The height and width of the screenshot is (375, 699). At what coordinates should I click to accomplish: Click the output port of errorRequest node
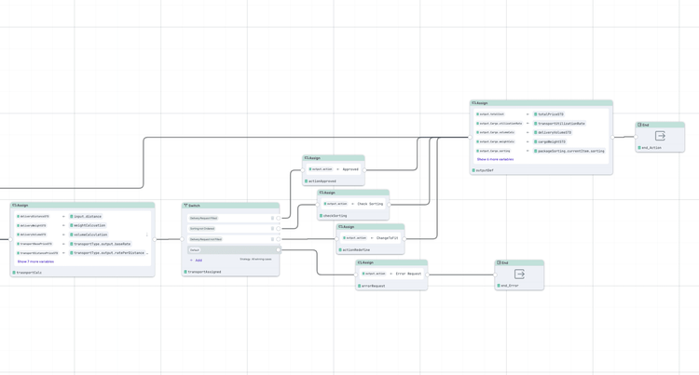click(428, 274)
